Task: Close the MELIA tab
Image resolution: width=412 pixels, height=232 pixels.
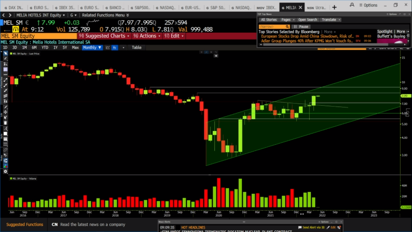Action: coord(300,8)
